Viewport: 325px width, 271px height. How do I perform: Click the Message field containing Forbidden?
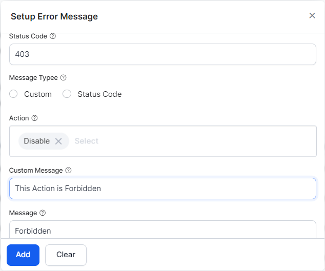[162, 231]
